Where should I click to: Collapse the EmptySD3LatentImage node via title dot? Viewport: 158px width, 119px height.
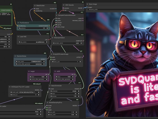(x=51, y=54)
